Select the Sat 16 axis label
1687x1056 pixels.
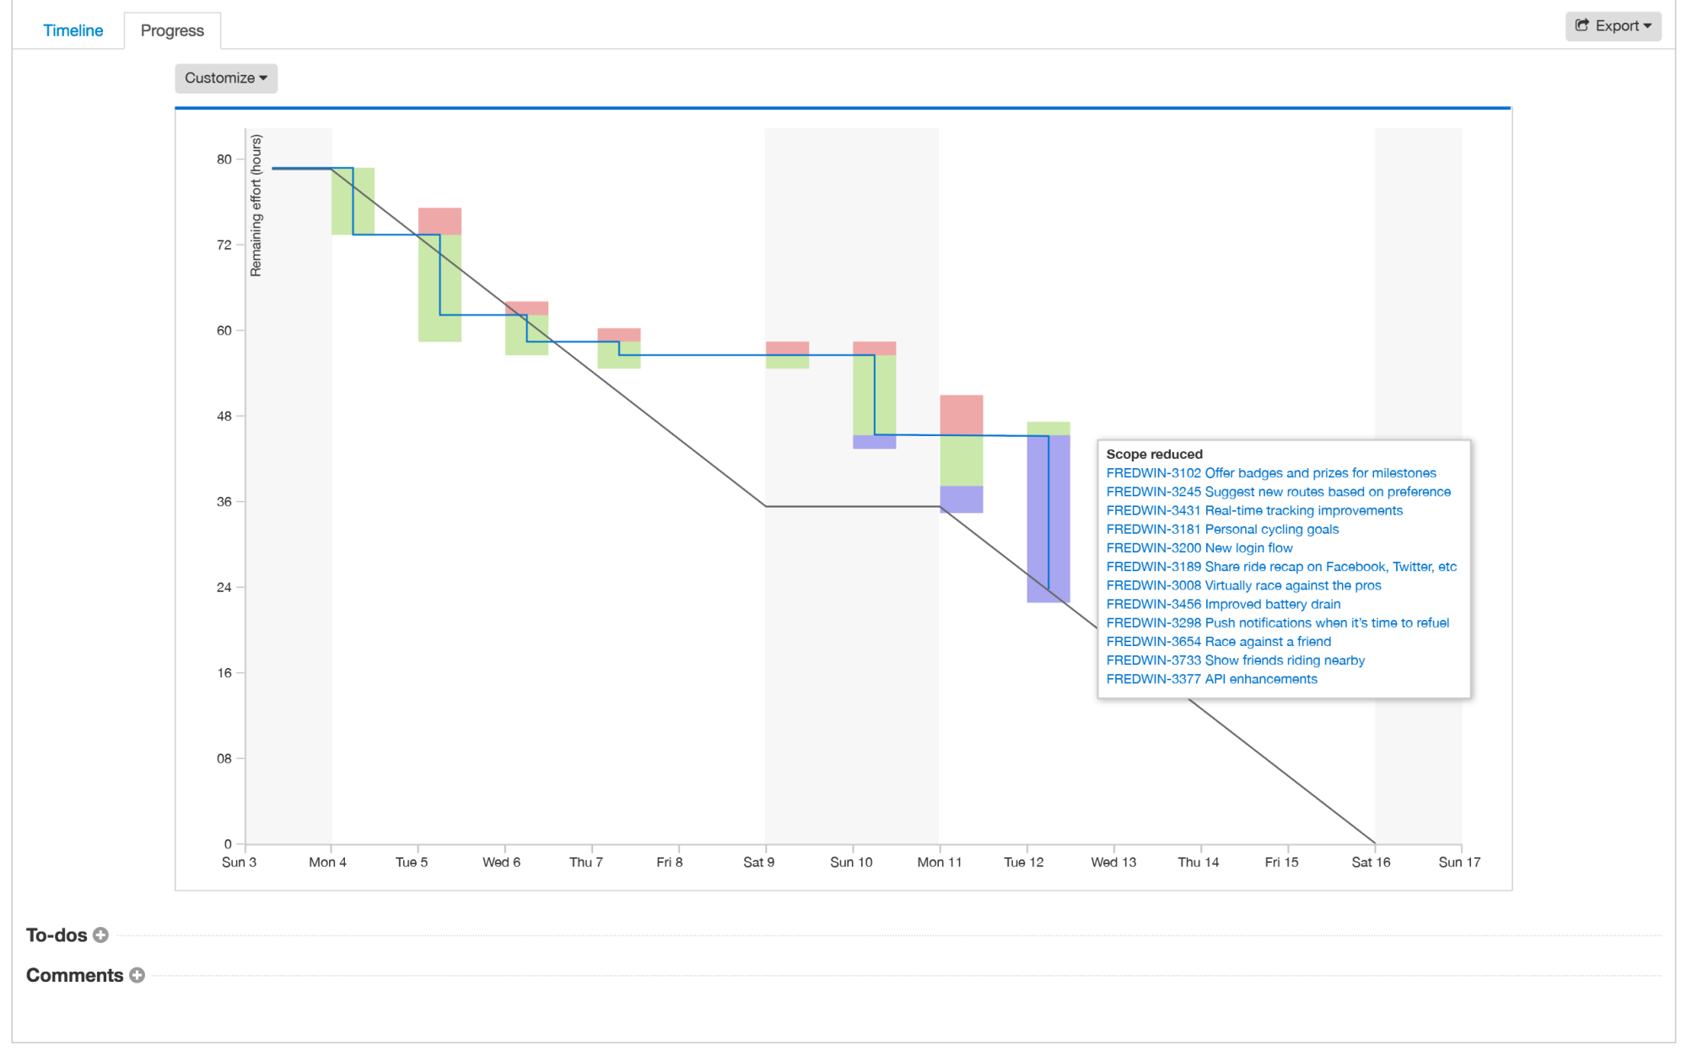click(1371, 862)
